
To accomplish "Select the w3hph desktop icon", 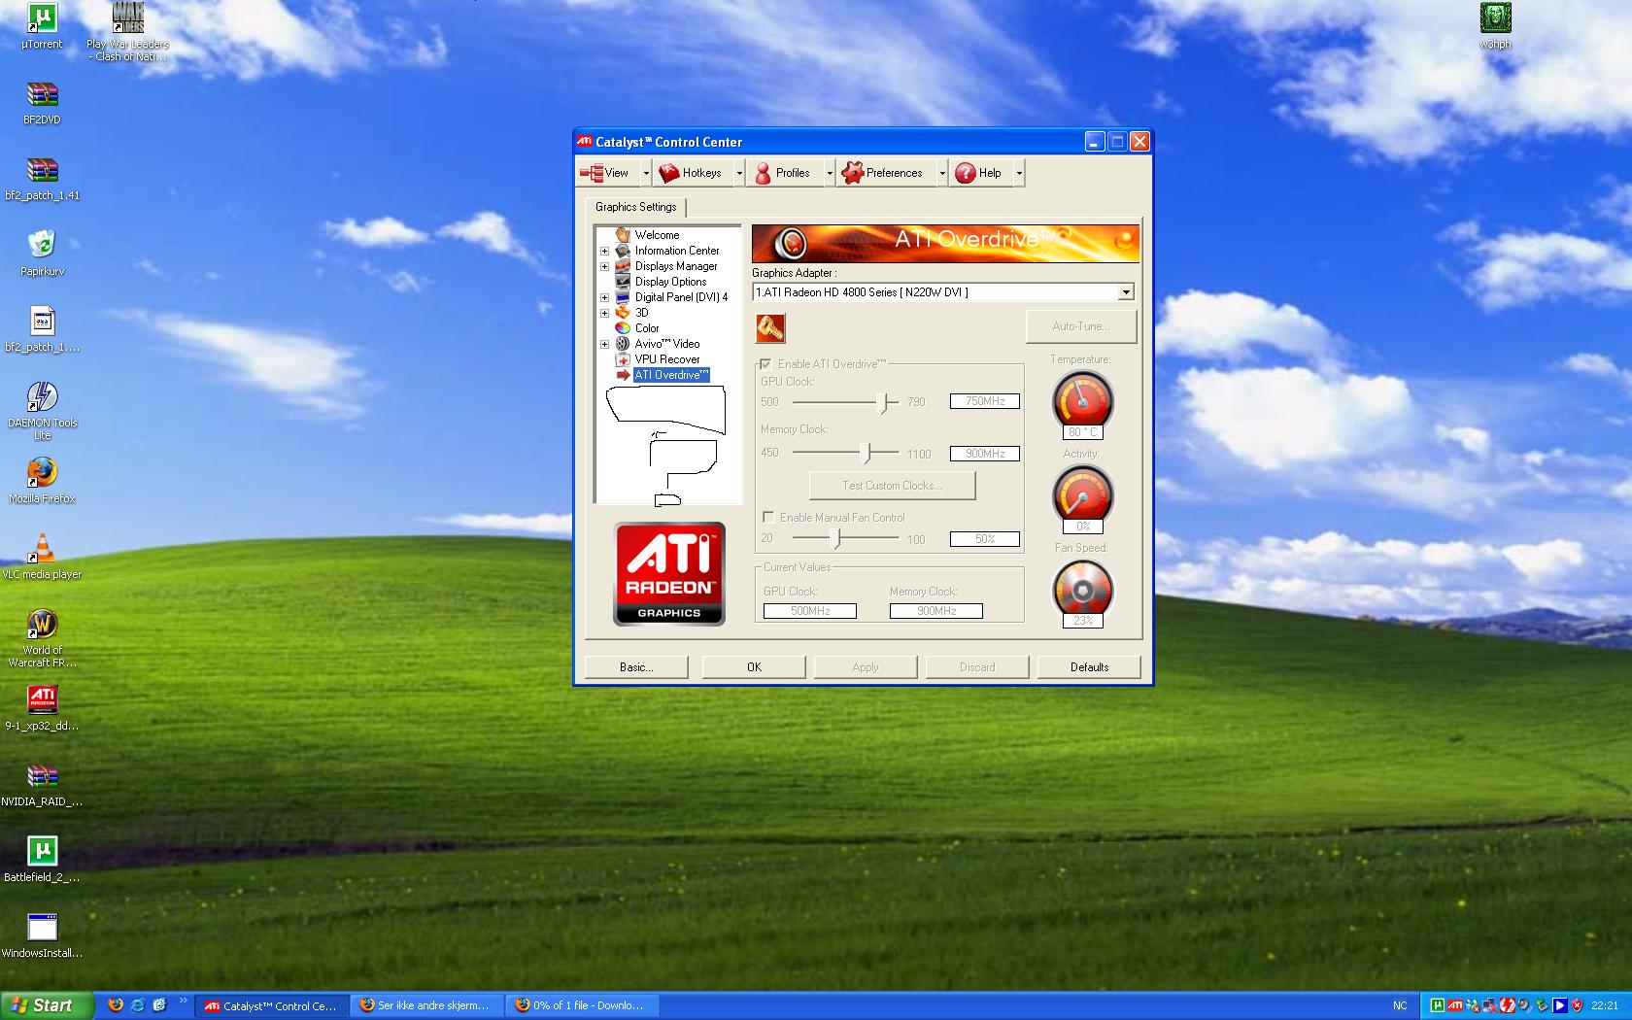I will 1495,26.
